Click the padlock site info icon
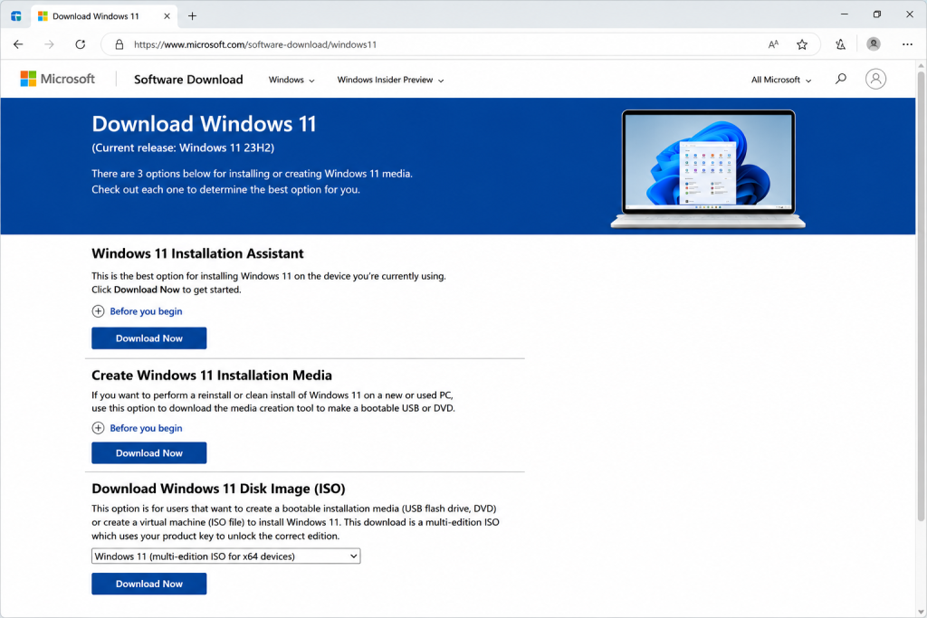Screen dimensions: 927x618 tap(119, 44)
